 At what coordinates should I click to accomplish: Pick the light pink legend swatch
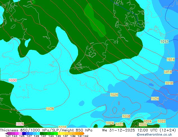click(x=20, y=133)
